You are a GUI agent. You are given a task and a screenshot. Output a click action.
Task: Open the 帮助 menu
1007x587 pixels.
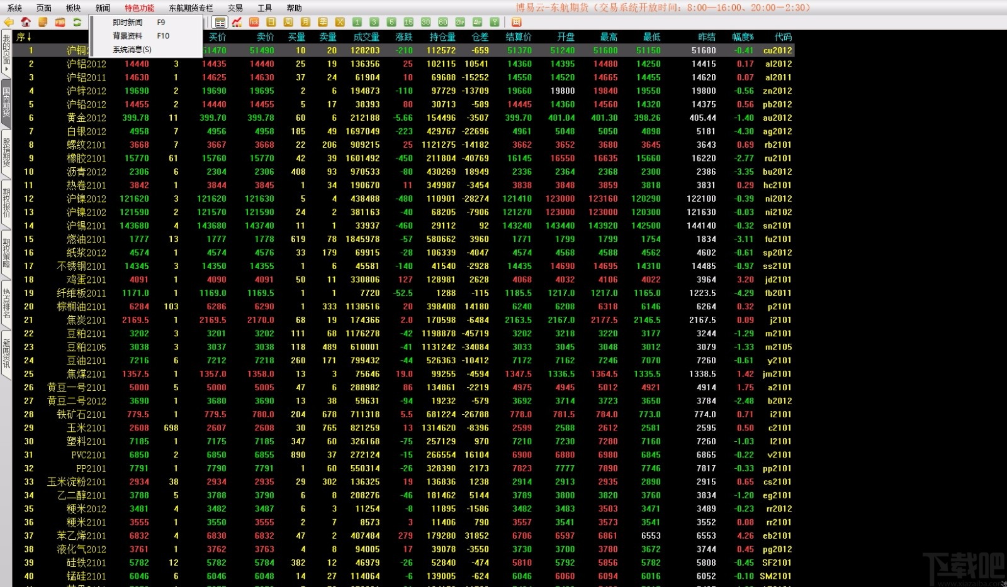[295, 8]
